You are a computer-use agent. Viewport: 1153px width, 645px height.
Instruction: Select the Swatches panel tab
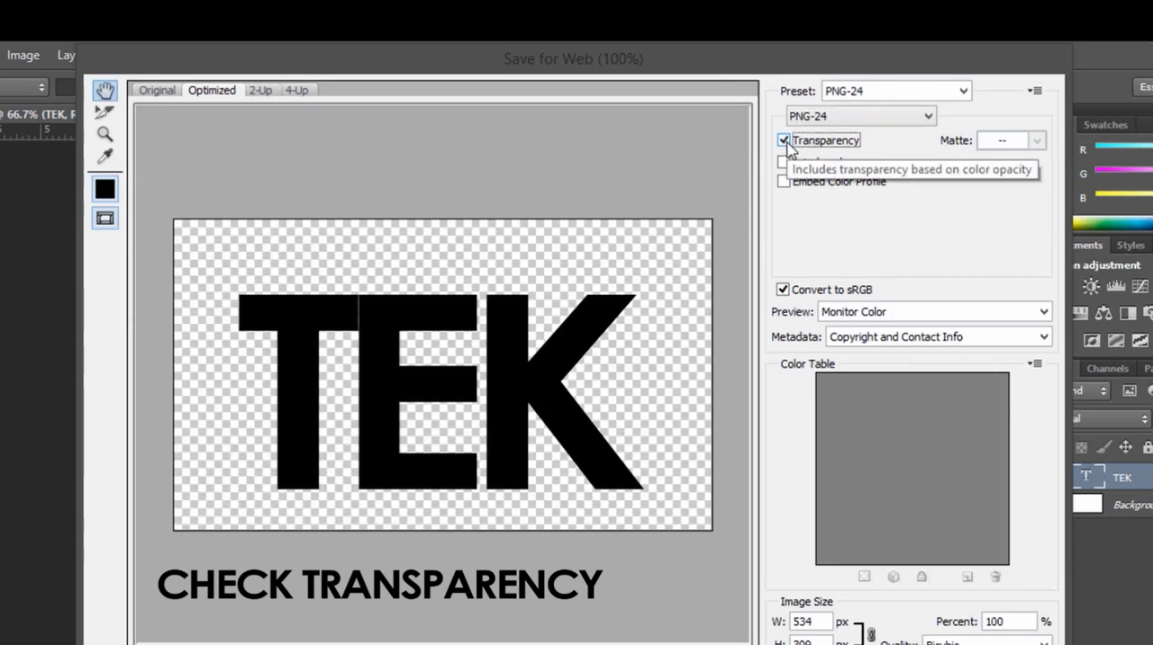coord(1105,125)
